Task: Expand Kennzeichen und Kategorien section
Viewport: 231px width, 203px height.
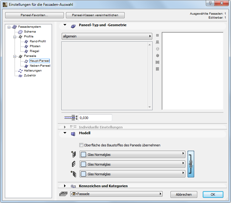Action: 65,186
